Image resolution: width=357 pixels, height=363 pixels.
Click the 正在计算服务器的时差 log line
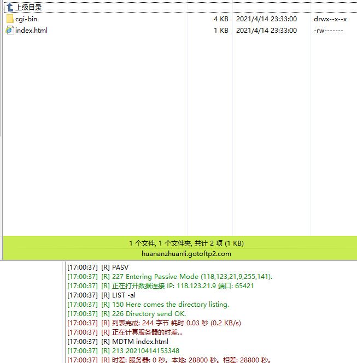tap(125, 332)
